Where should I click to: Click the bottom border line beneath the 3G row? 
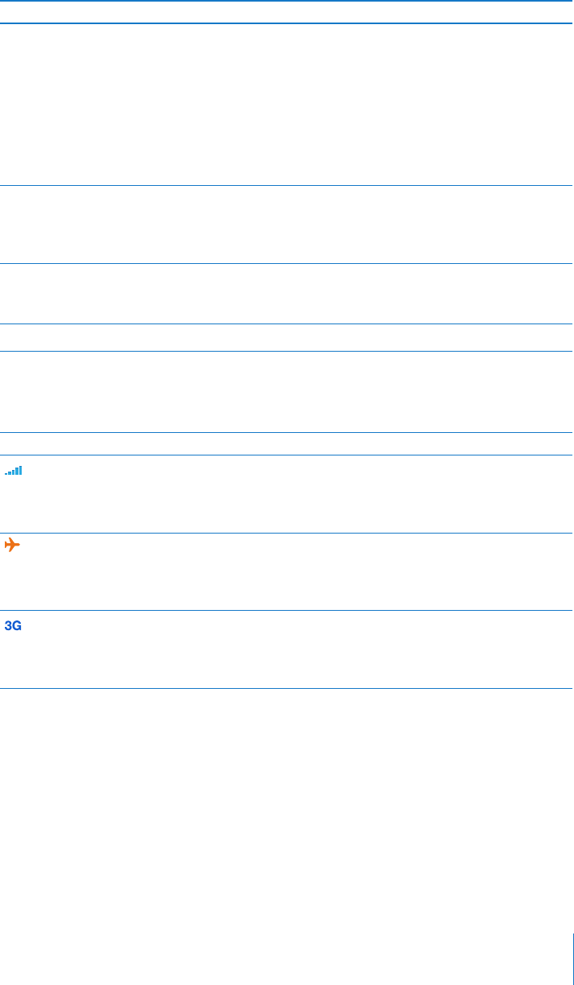(286, 688)
